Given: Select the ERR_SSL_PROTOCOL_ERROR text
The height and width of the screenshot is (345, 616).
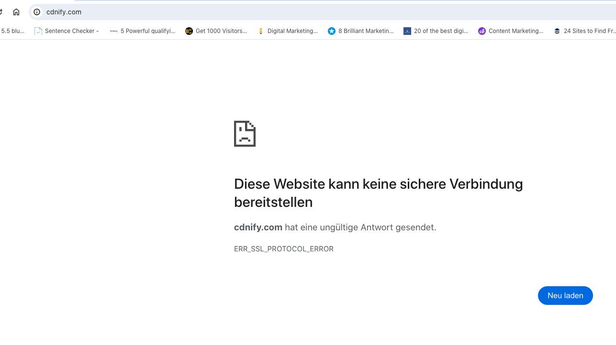Looking at the screenshot, I should point(284,249).
